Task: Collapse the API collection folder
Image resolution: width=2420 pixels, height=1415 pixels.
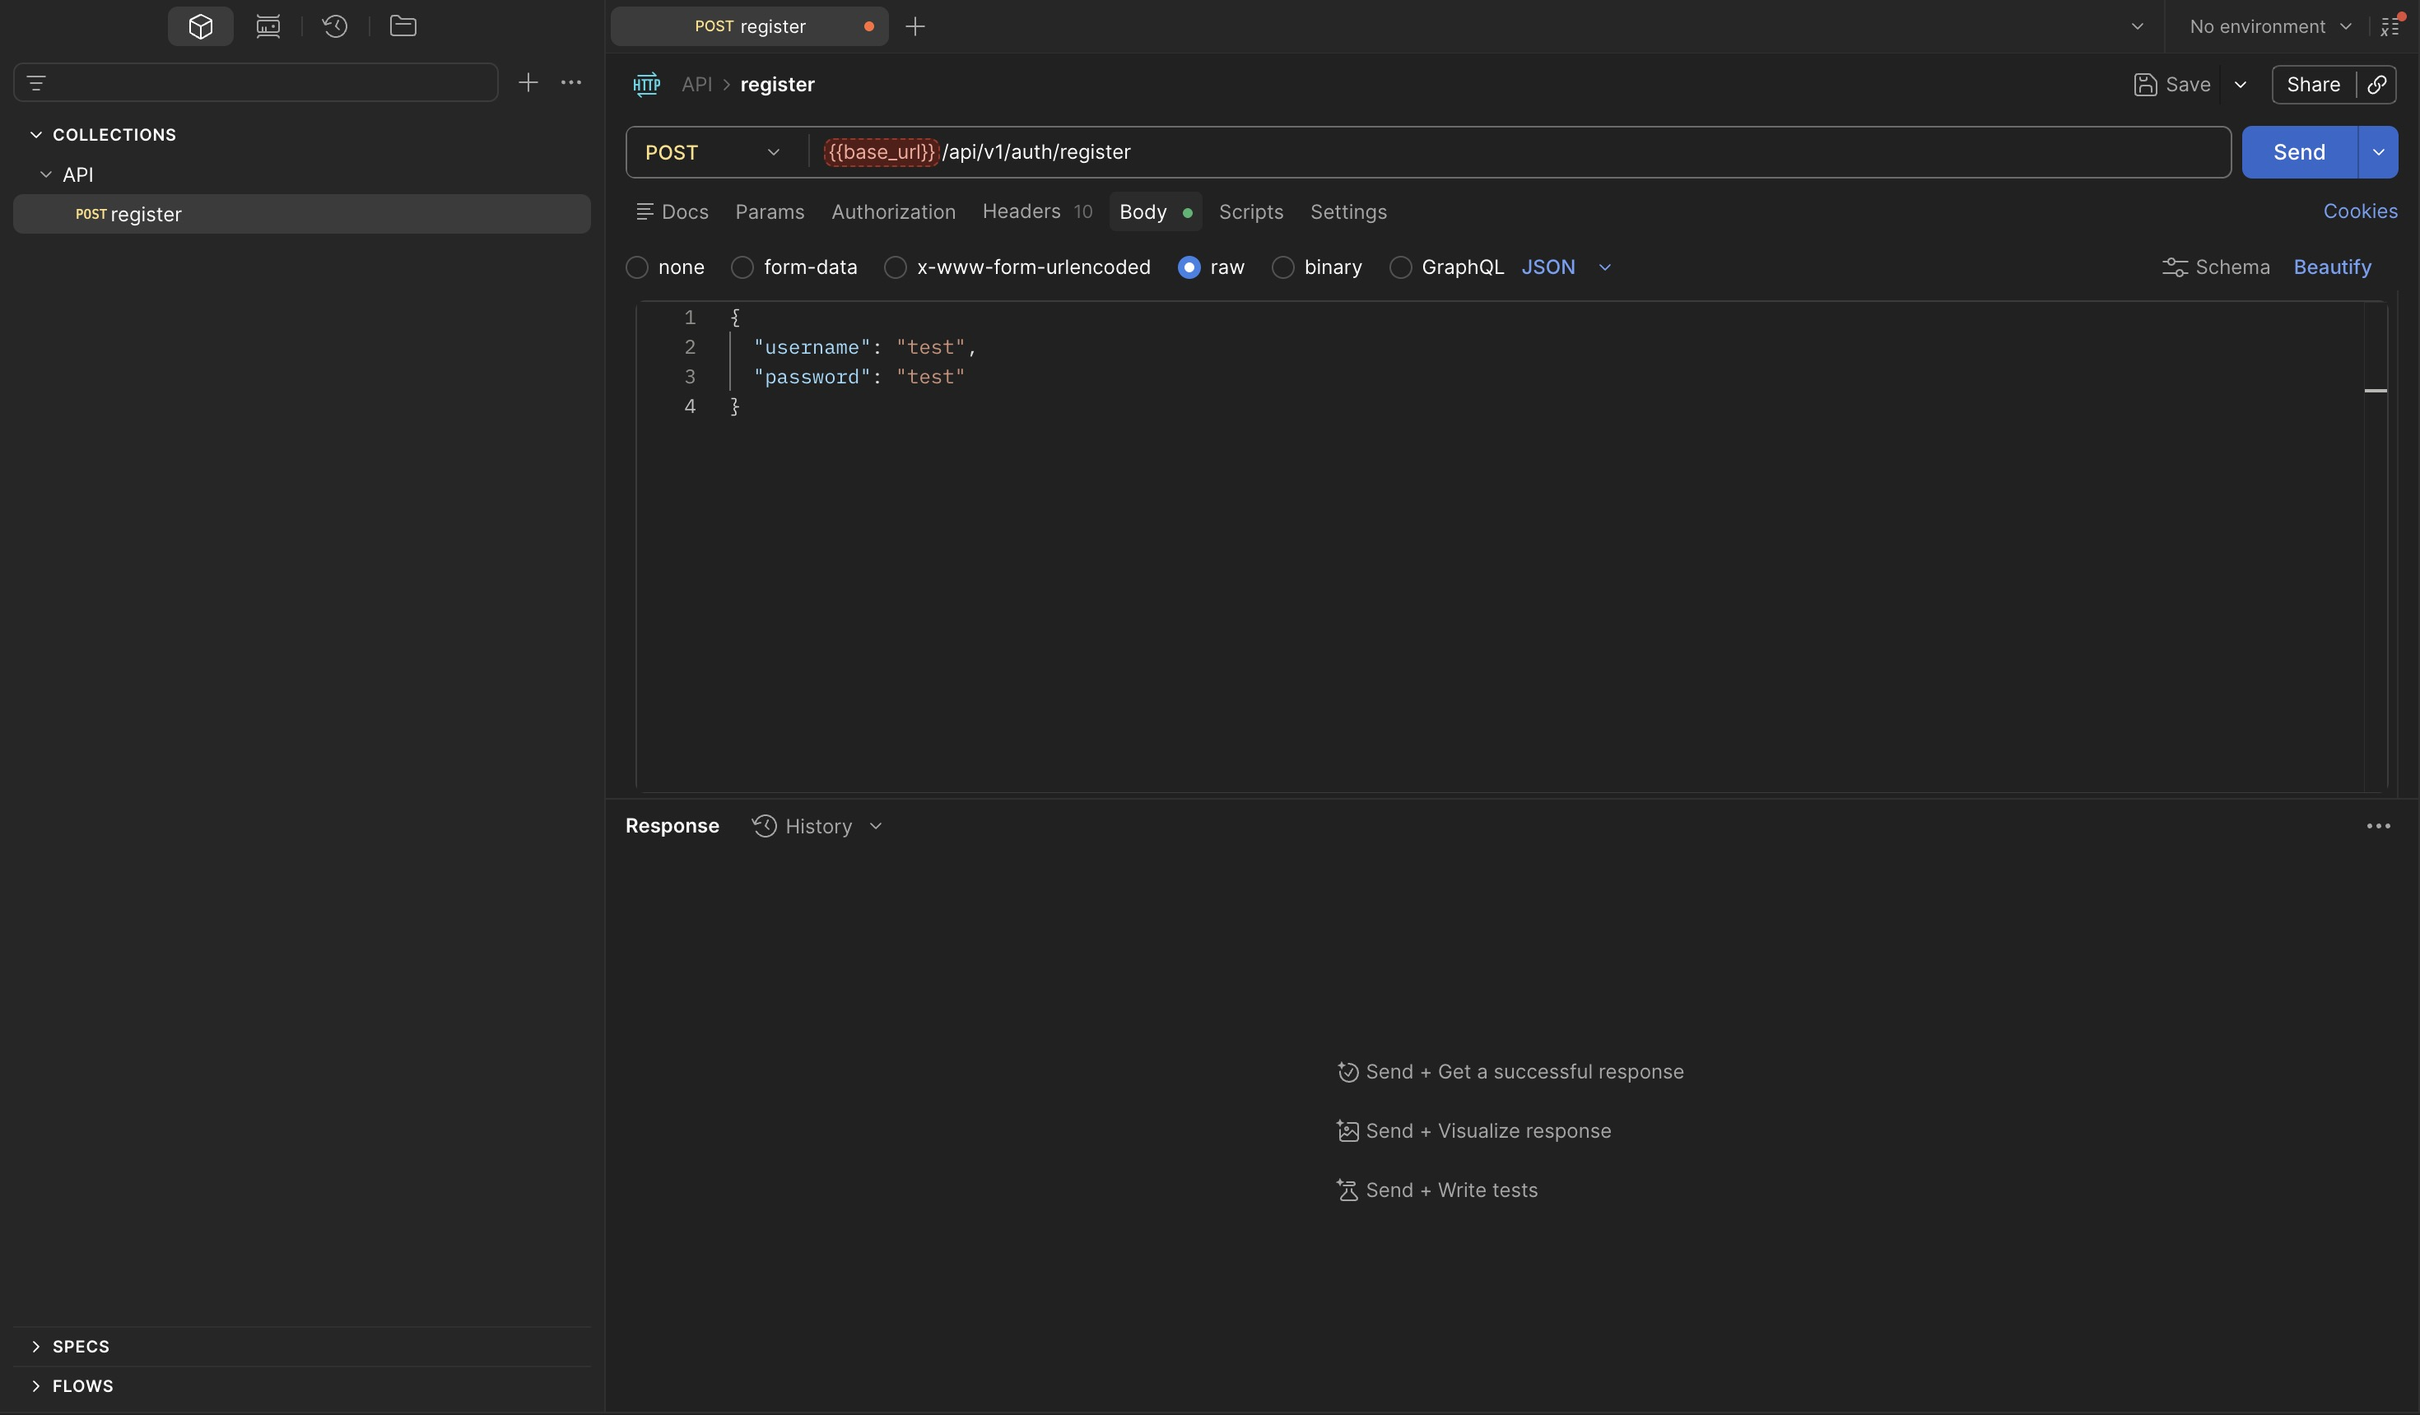Action: [x=46, y=174]
